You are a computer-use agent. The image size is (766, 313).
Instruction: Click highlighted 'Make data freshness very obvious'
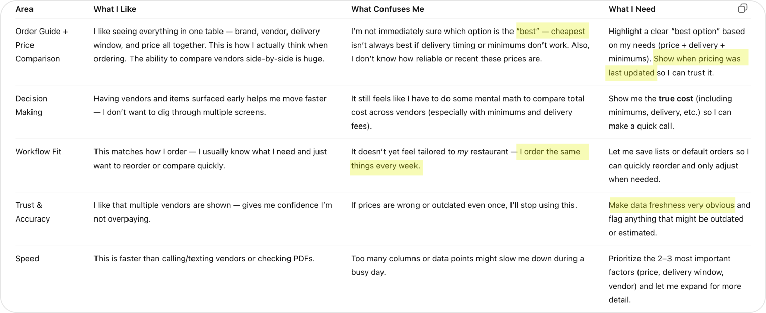[x=671, y=205]
